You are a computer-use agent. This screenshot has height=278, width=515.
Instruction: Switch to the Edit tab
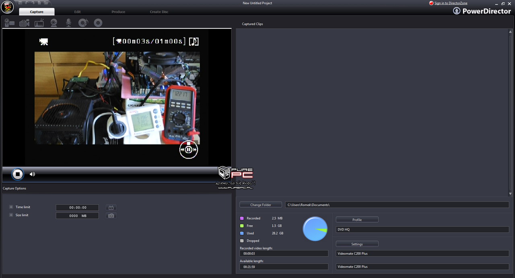coord(78,12)
